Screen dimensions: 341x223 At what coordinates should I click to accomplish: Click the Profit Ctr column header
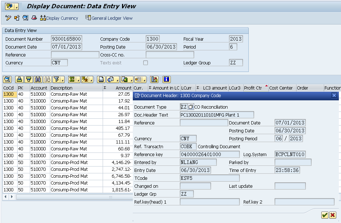tap(253, 88)
